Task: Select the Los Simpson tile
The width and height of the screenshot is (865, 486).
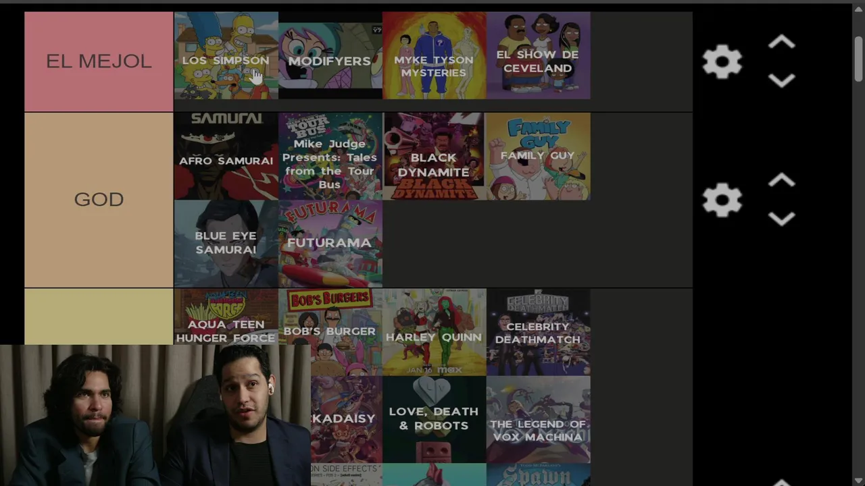Action: click(x=226, y=55)
